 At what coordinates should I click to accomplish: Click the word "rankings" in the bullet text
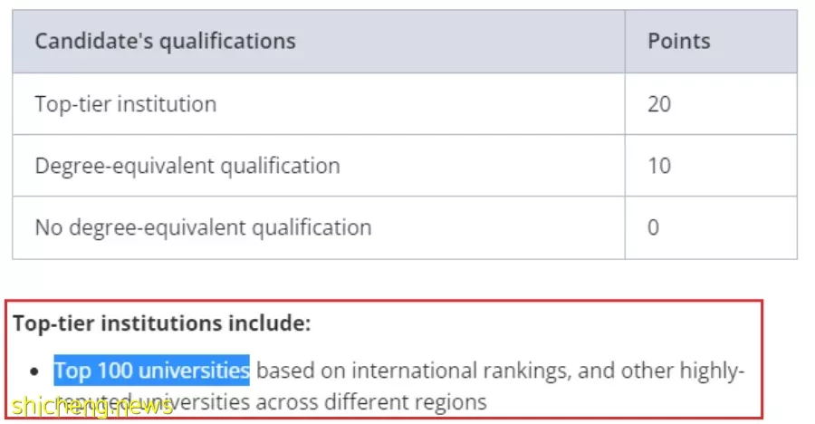[x=528, y=371]
